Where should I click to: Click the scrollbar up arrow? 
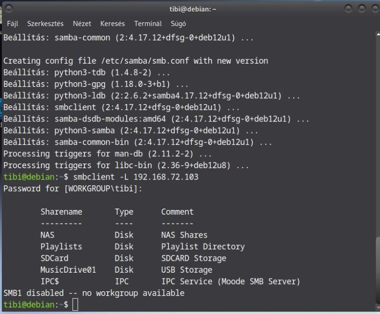[378, 35]
